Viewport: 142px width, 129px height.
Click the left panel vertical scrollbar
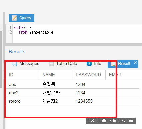(1, 59)
